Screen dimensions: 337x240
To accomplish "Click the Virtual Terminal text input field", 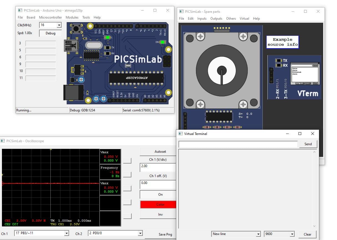I will (238, 144).
